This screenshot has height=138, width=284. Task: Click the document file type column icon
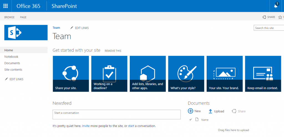click(197, 119)
